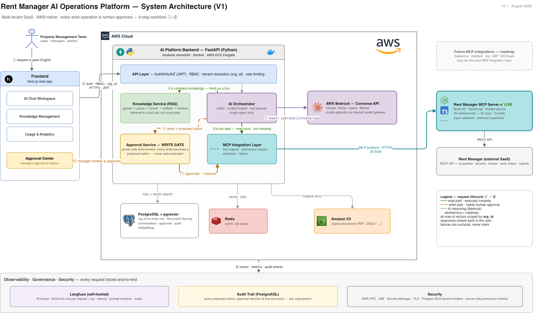
Task: Click the 'auth · RBAC · org_id' label
Action: [x=99, y=84]
